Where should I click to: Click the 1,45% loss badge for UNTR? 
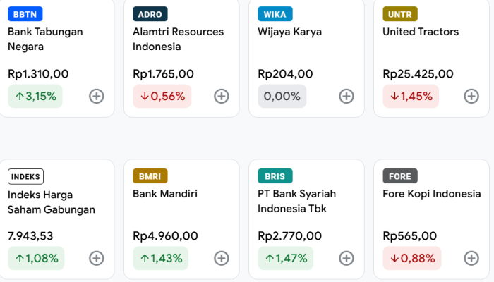[x=411, y=97]
